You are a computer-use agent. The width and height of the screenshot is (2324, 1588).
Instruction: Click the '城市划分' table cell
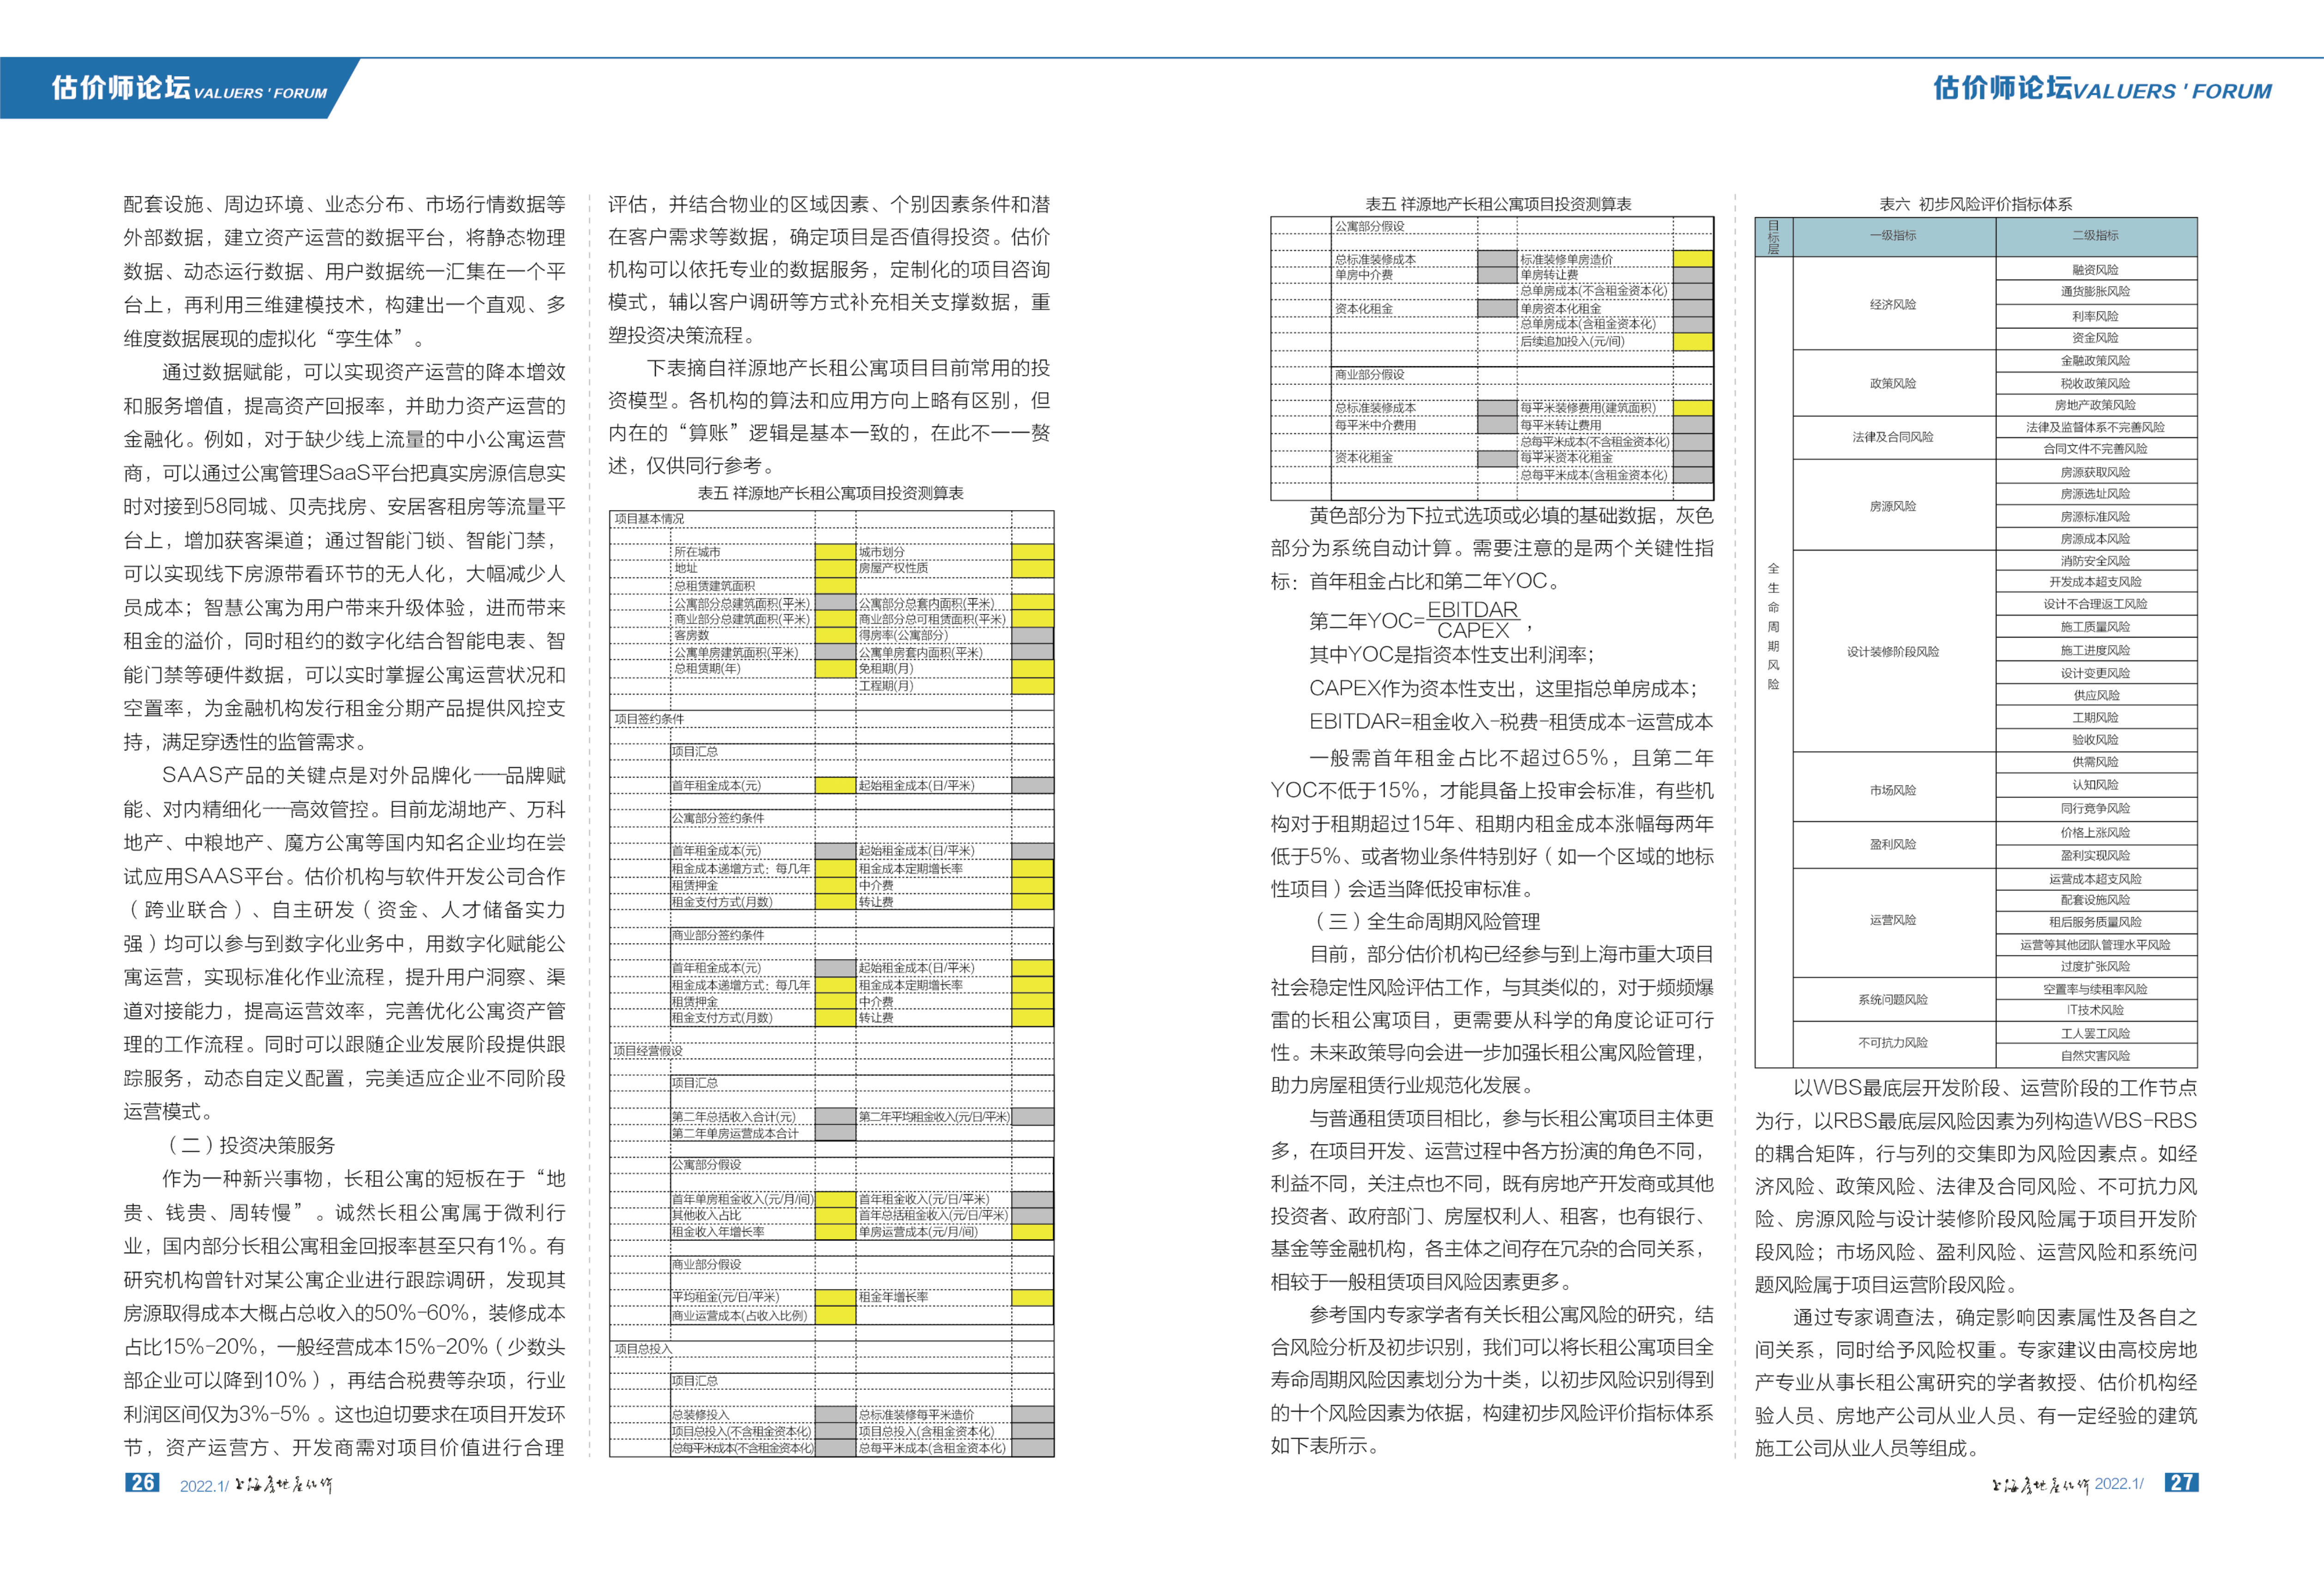(933, 552)
